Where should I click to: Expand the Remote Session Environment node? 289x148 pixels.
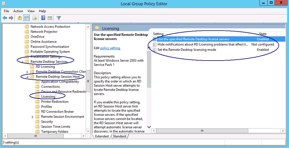click(33, 117)
